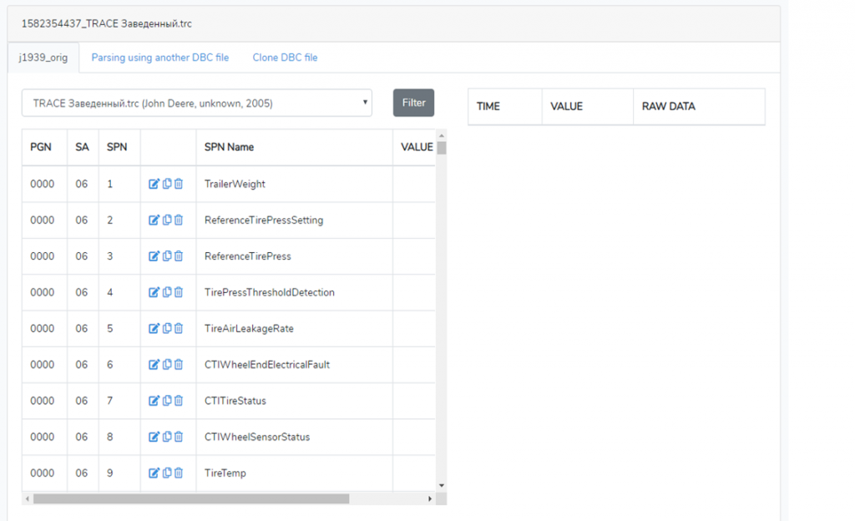
Task: Open the trace file selection dropdown
Action: click(x=197, y=104)
